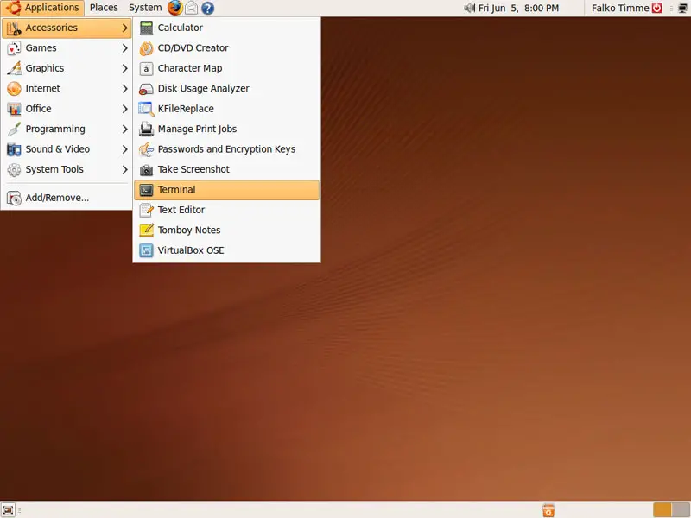Click the Fri Jun 5, 8:00 PM clock
The width and height of the screenshot is (691, 518).
518,8
